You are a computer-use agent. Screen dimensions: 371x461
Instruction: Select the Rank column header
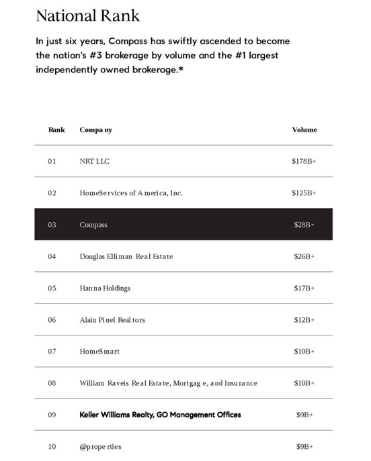(x=56, y=130)
